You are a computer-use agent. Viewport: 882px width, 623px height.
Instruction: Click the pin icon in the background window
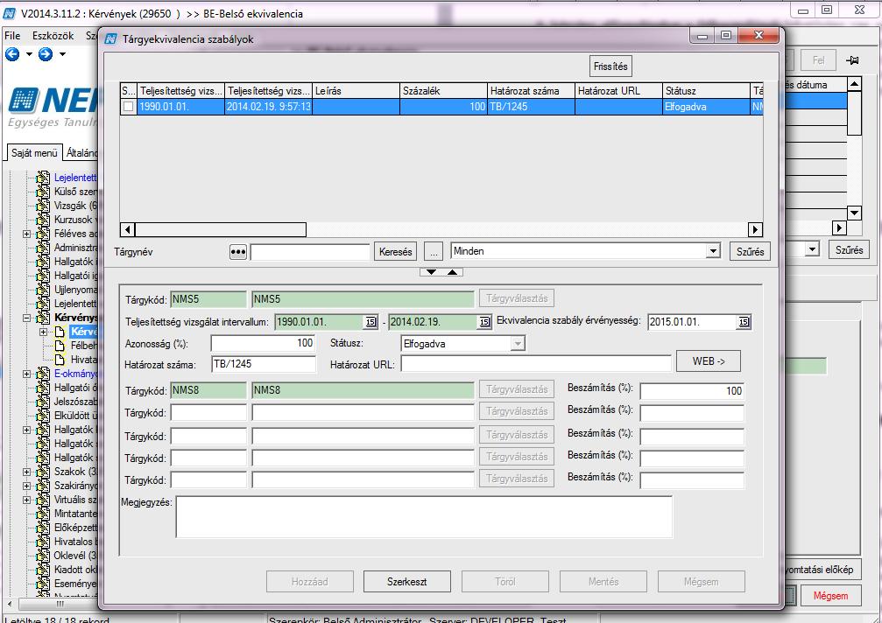click(852, 60)
